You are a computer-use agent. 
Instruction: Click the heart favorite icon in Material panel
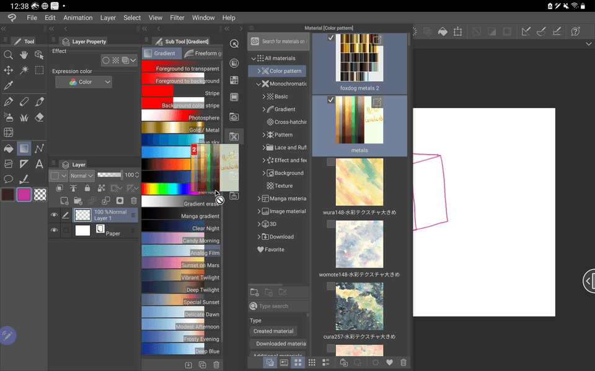[389, 363]
